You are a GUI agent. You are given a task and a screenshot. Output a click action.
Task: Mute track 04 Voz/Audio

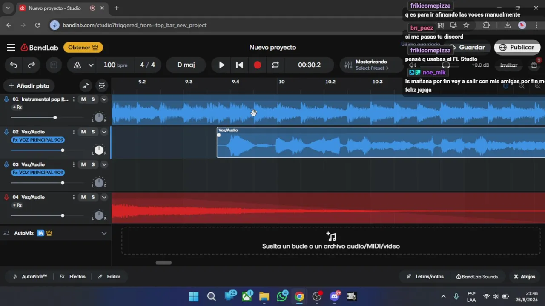pos(83,197)
